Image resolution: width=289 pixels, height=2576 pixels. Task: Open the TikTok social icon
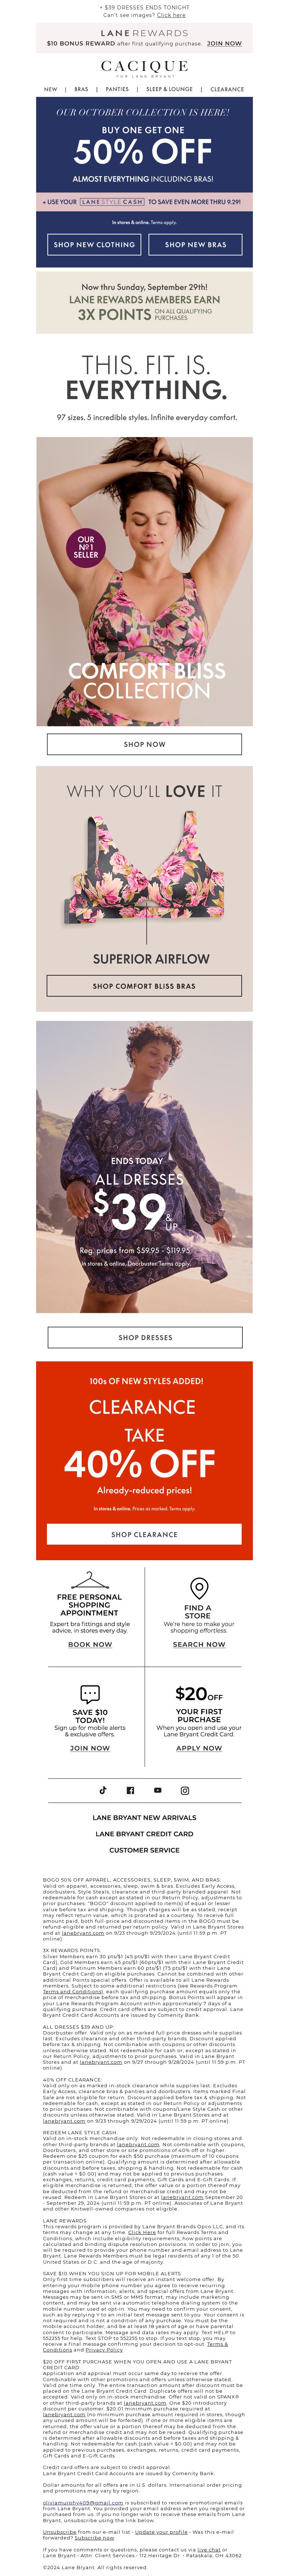pyautogui.click(x=103, y=1790)
